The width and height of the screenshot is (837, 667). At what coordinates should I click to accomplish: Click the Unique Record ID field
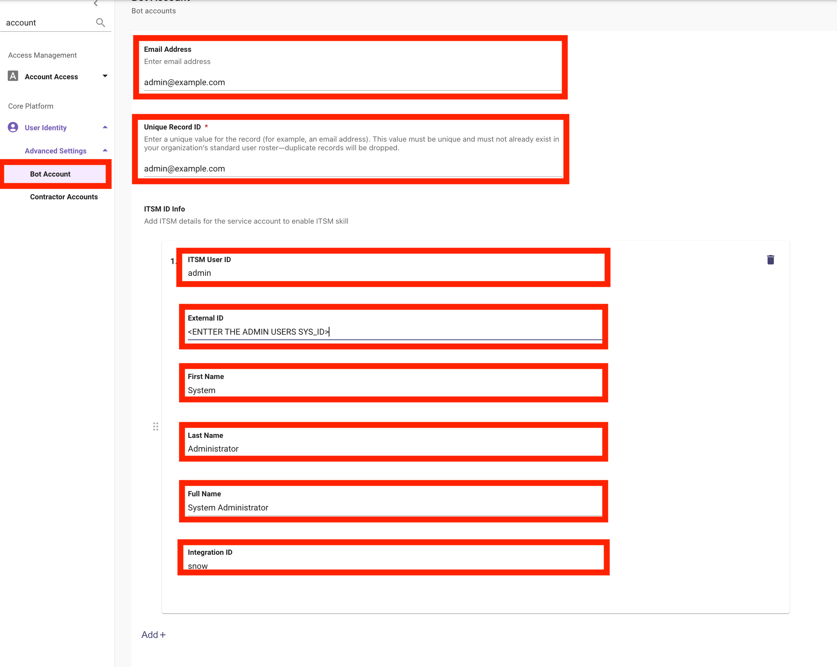(x=352, y=169)
